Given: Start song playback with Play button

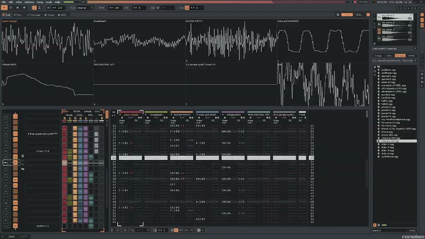Looking at the screenshot, I should click(x=4, y=8).
